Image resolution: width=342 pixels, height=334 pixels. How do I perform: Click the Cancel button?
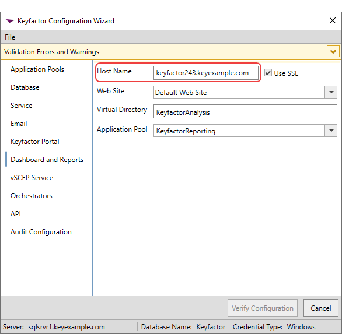click(321, 308)
